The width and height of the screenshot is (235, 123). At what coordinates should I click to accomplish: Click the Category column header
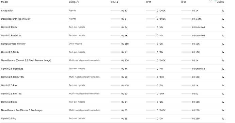coord(74,2)
